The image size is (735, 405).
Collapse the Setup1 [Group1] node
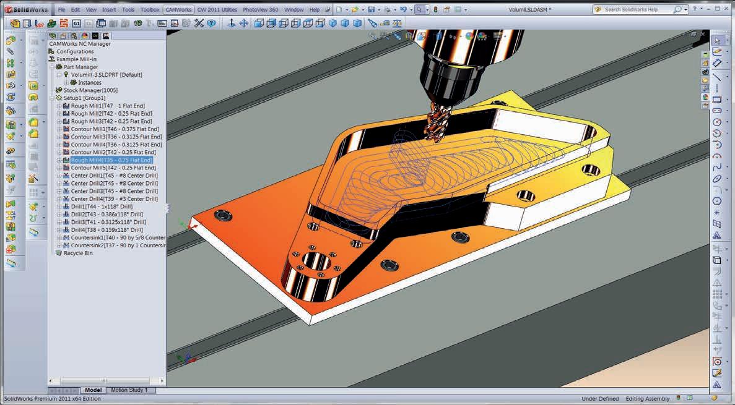pyautogui.click(x=51, y=98)
